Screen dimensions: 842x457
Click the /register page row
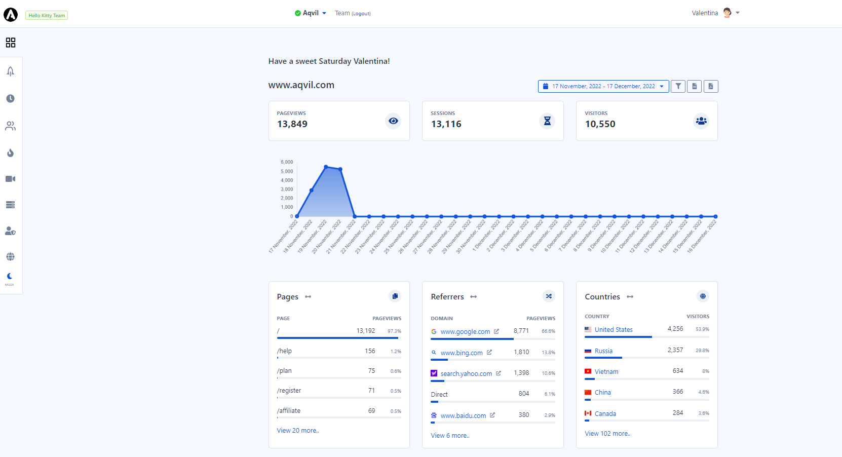(x=339, y=392)
